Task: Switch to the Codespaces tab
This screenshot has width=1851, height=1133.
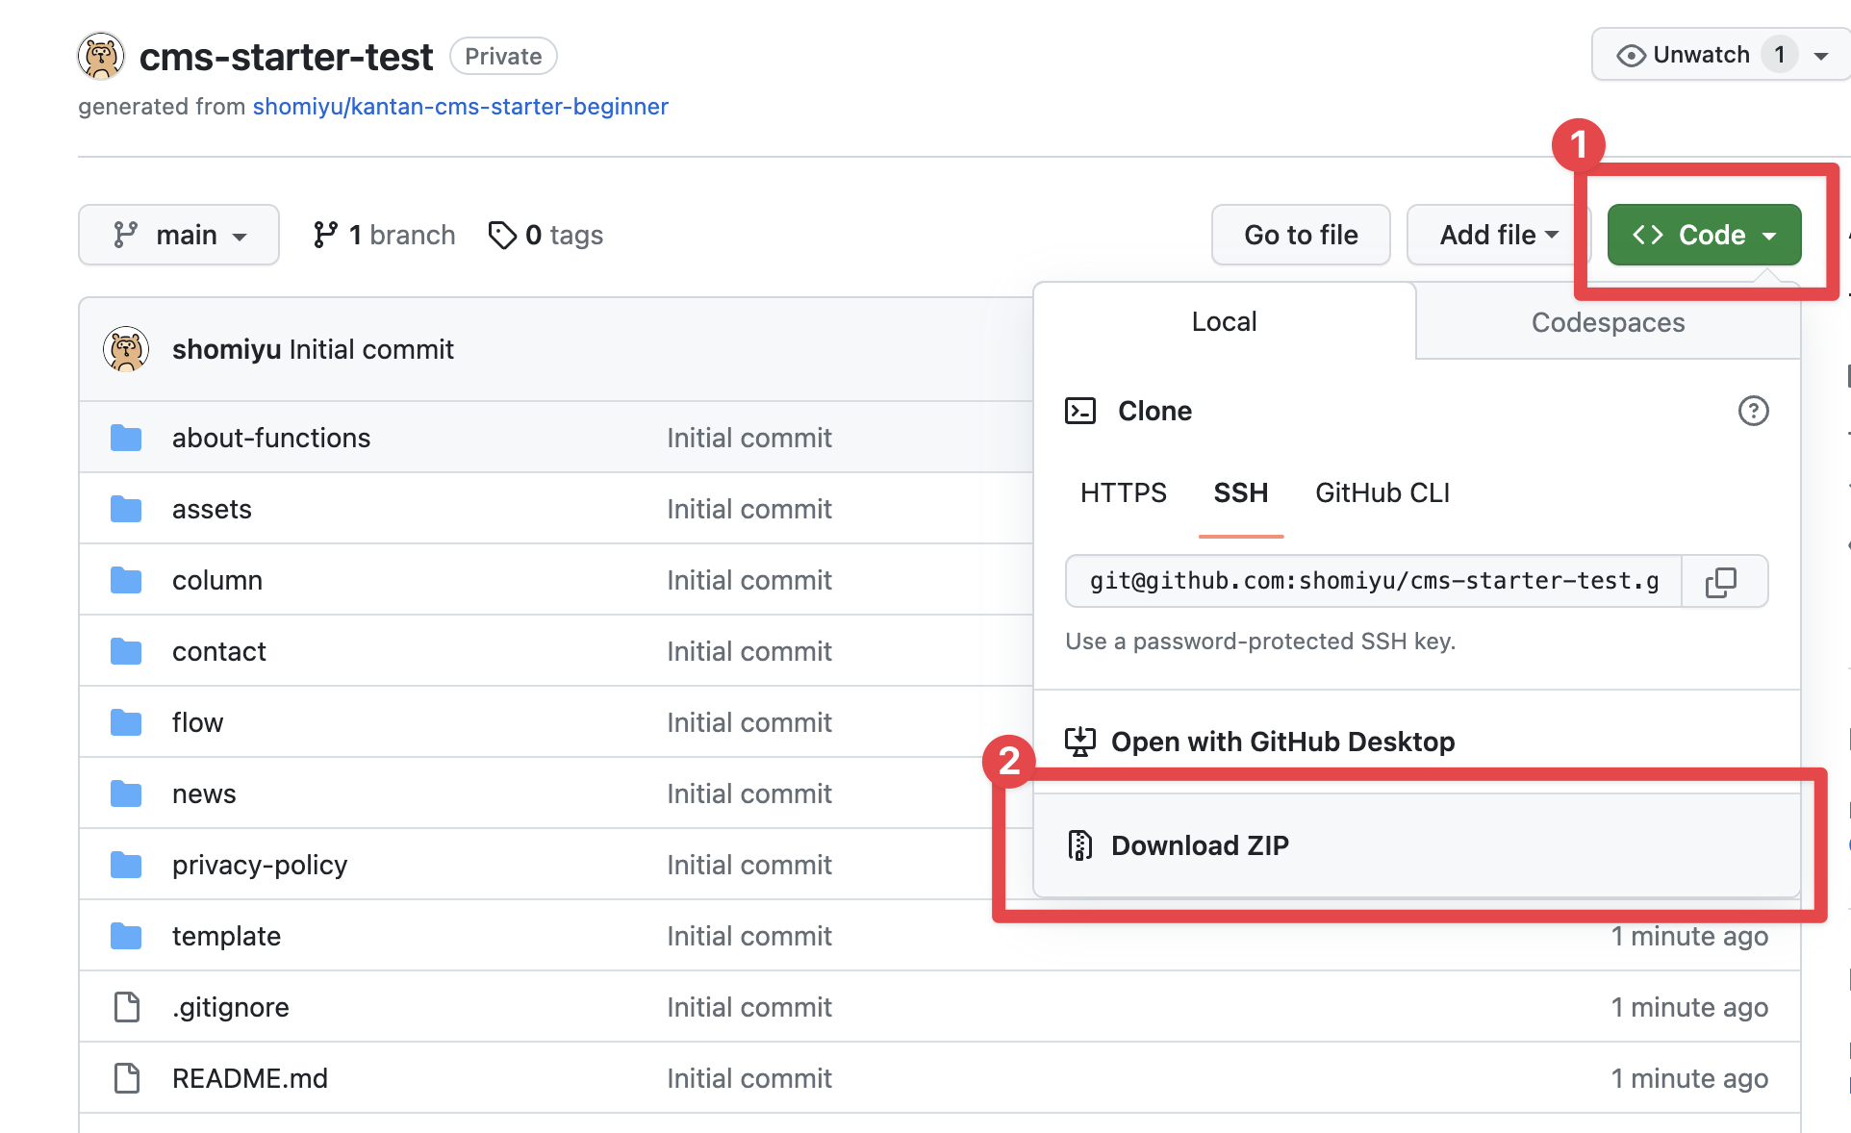Action: (1608, 322)
